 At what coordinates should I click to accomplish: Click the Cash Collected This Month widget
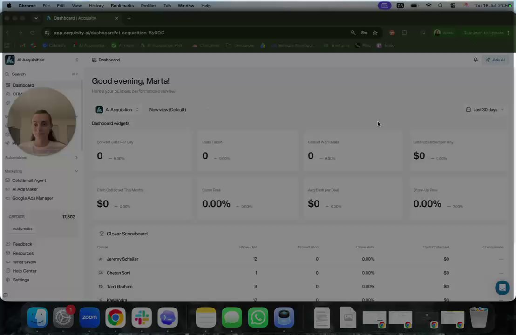coord(142,199)
